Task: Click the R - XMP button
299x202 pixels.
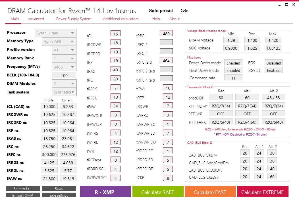Action: pyautogui.click(x=105, y=192)
